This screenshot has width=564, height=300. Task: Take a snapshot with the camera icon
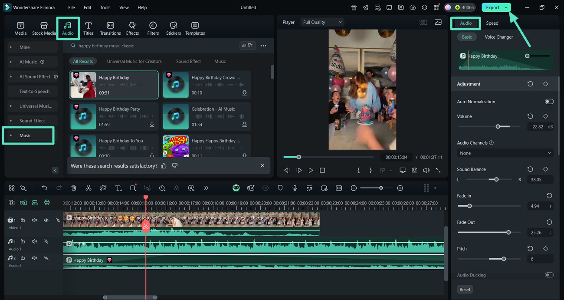(x=414, y=170)
